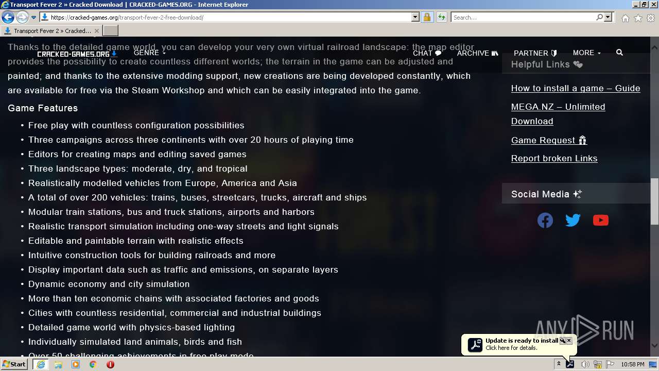Open the CHAT menu item

click(427, 53)
